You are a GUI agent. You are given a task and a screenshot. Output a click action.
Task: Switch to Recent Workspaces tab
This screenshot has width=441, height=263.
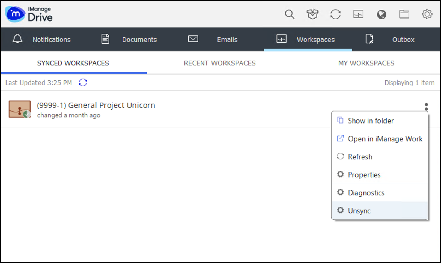[x=219, y=63]
